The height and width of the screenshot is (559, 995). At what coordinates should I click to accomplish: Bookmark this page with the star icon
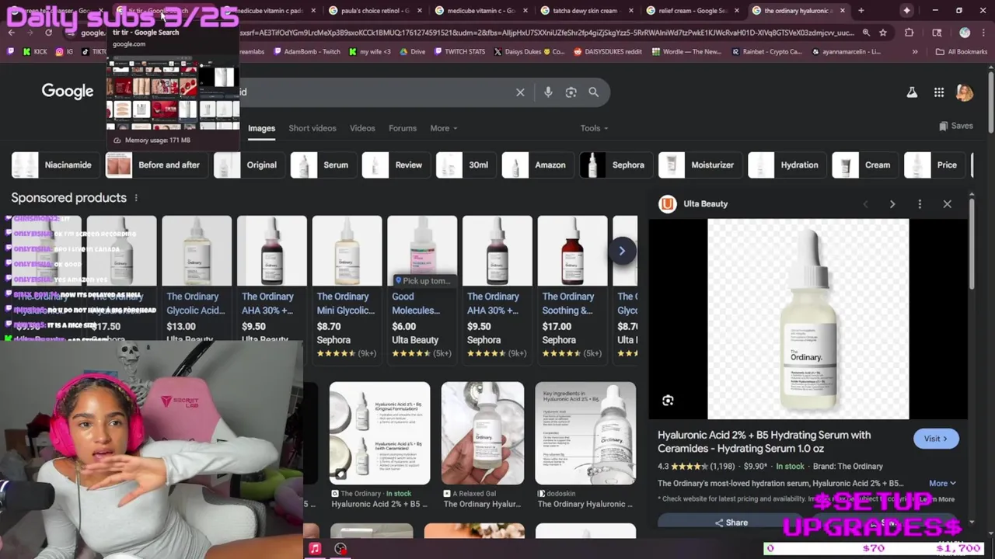click(x=883, y=33)
